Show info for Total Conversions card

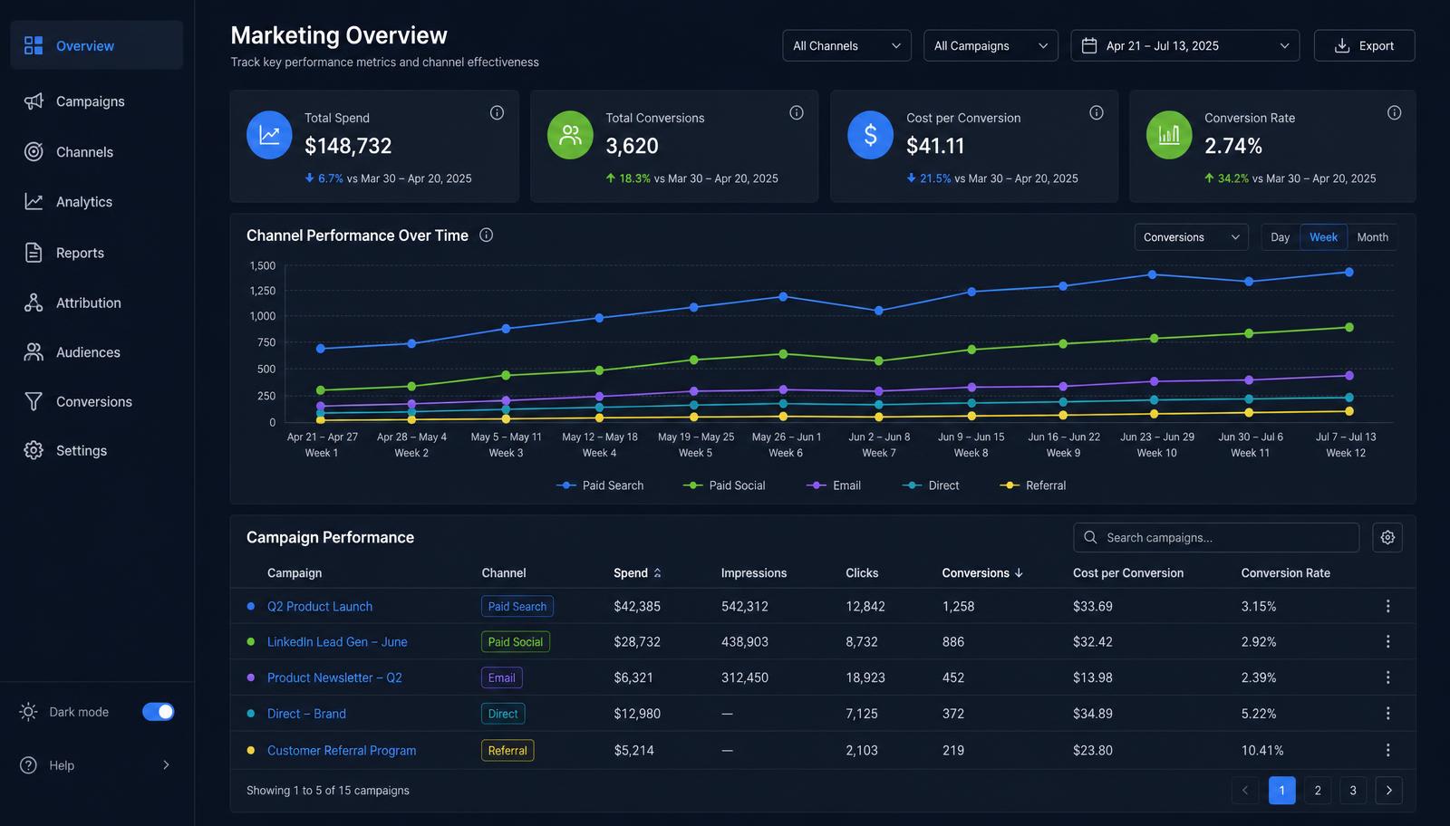(797, 112)
